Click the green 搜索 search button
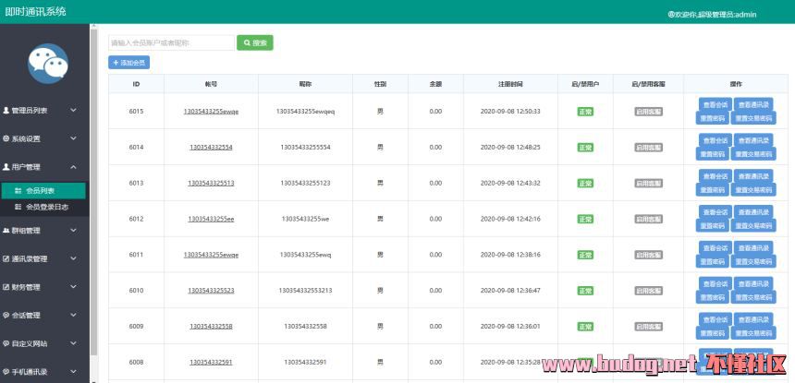The image size is (795, 383). tap(254, 42)
